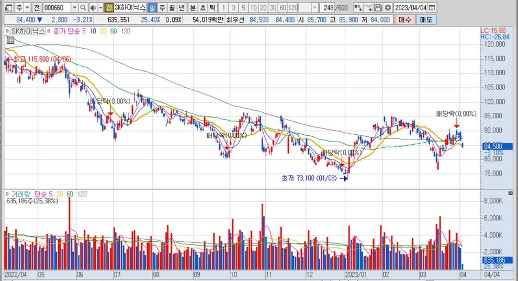Select the 분 (minute) chart period
Viewport: 518px width, 281px height.
click(192, 8)
